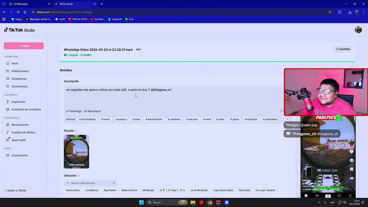
Task: Open Estadísticas in sidebar
Action: [19, 79]
